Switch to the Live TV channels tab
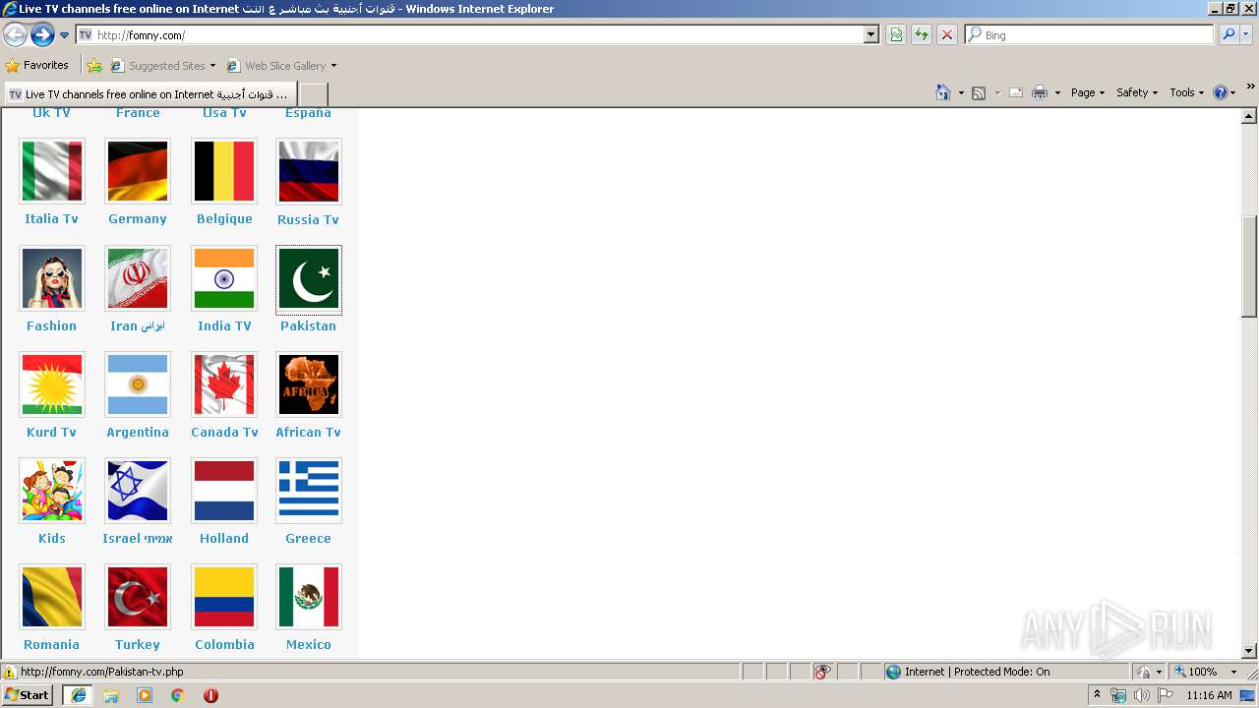 (x=150, y=94)
